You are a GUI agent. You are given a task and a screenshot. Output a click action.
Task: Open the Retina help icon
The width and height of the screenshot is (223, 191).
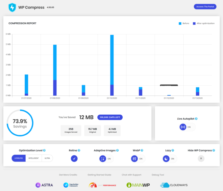point(79,150)
